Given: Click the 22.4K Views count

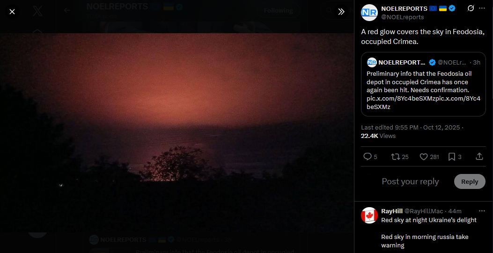Looking at the screenshot, I should [378, 136].
